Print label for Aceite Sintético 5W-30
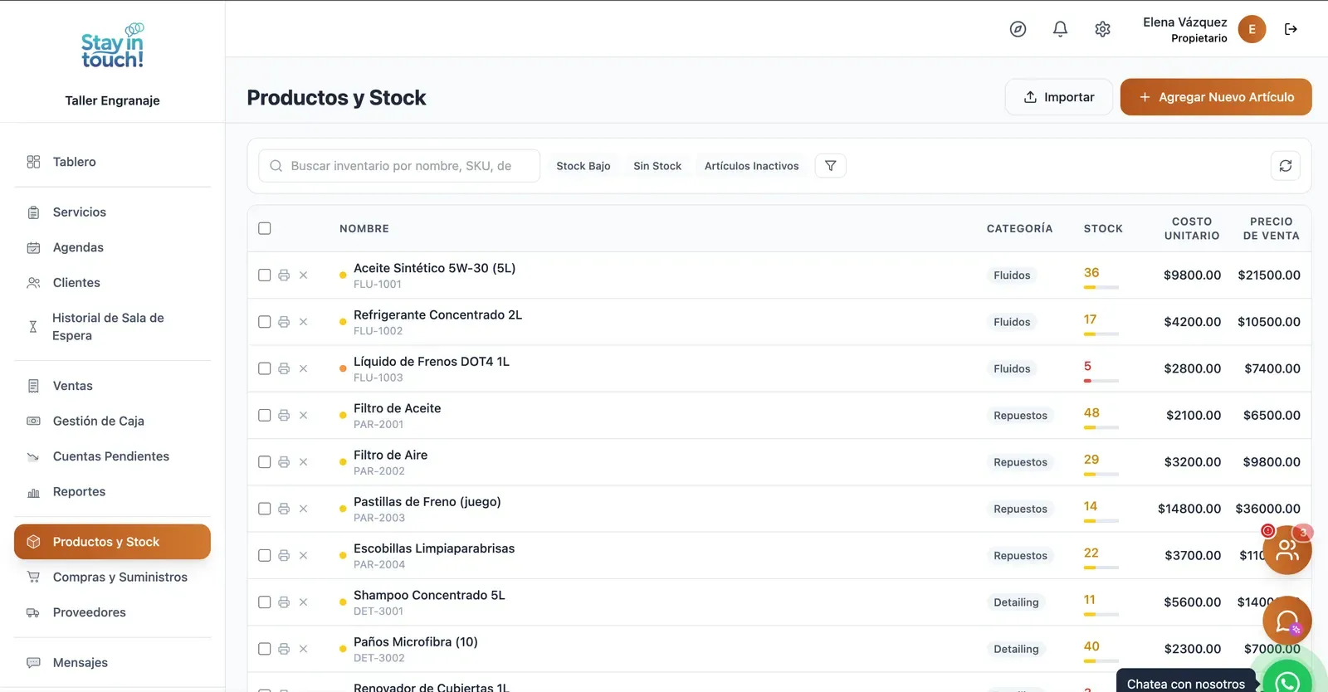This screenshot has width=1328, height=692. point(284,275)
